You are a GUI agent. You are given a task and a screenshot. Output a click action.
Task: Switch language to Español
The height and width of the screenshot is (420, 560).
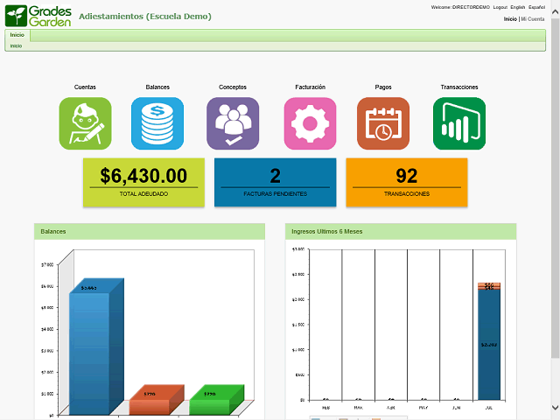coord(536,7)
